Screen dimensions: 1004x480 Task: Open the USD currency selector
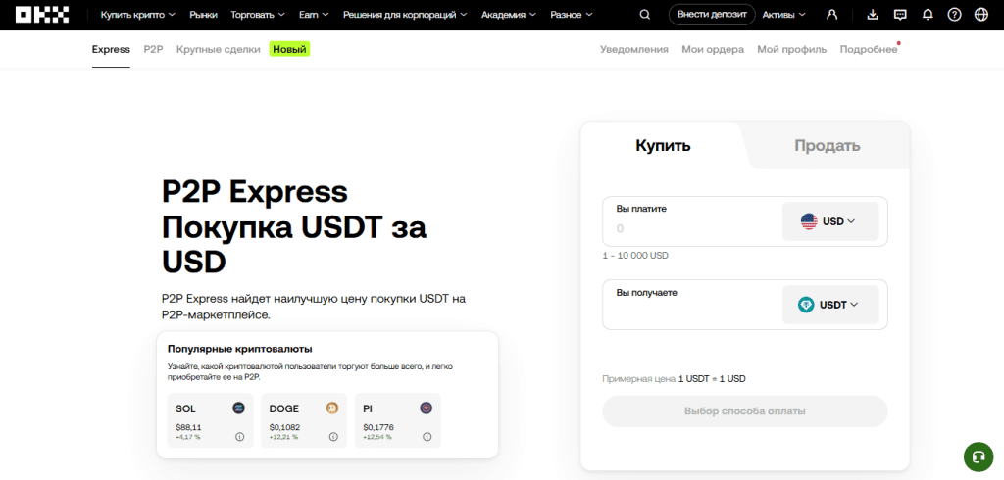[x=830, y=221]
